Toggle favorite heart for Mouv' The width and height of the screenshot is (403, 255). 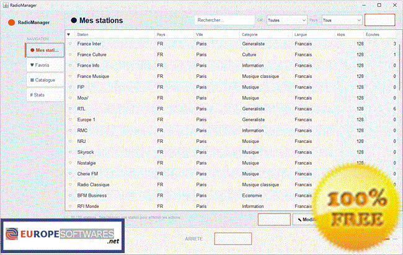click(x=70, y=98)
